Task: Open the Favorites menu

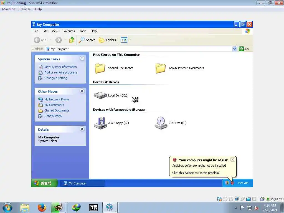Action: (x=69, y=31)
